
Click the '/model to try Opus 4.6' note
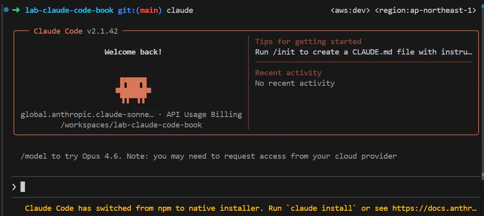click(x=208, y=156)
